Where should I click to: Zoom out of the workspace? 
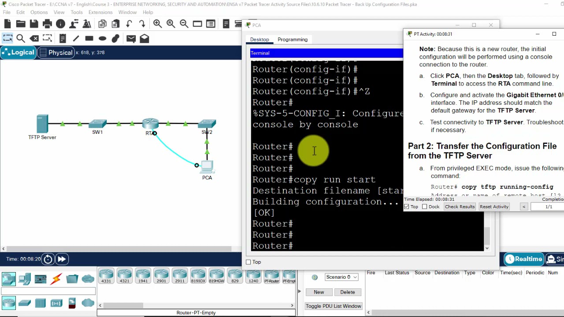point(184,24)
